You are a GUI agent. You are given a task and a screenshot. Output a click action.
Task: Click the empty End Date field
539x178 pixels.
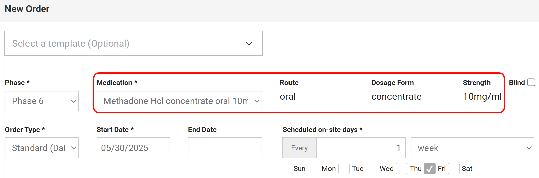225,148
